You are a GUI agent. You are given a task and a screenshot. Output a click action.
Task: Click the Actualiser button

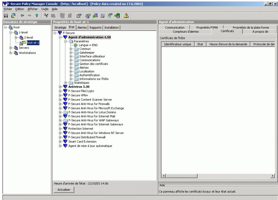64,190
